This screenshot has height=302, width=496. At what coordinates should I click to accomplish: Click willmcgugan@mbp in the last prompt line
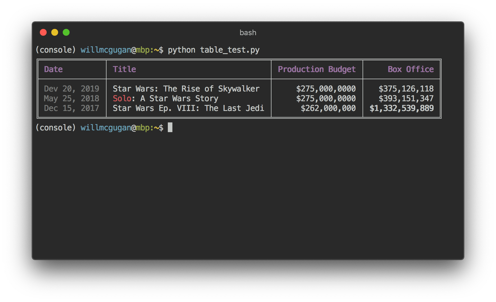[115, 128]
